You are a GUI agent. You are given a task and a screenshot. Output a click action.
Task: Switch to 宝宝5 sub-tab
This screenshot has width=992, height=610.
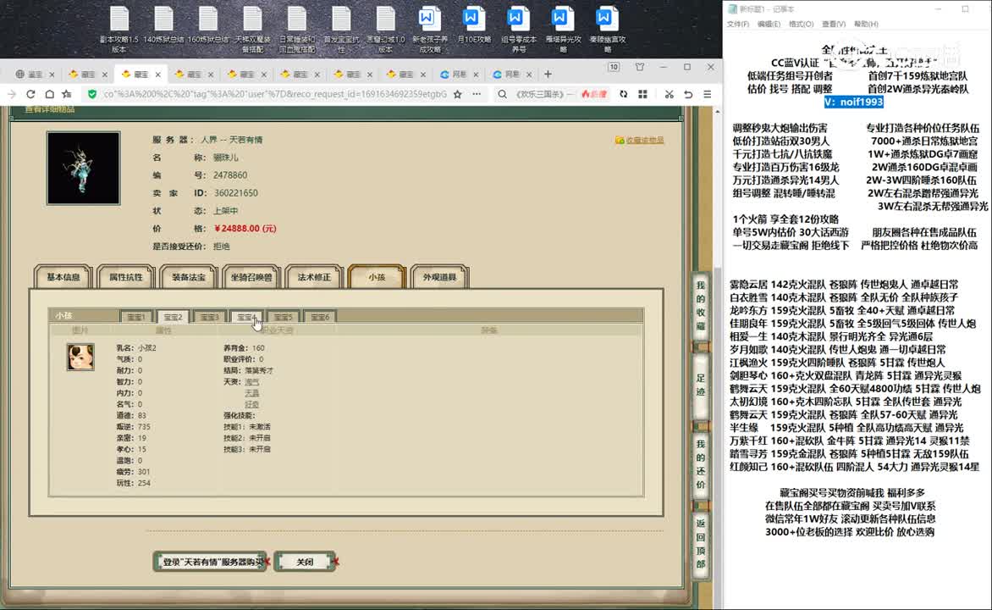(283, 317)
